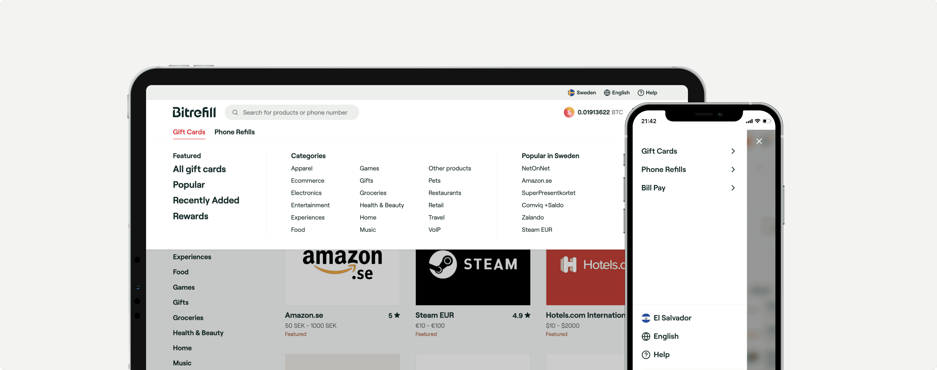Click globe icon beside English on phone

point(646,337)
